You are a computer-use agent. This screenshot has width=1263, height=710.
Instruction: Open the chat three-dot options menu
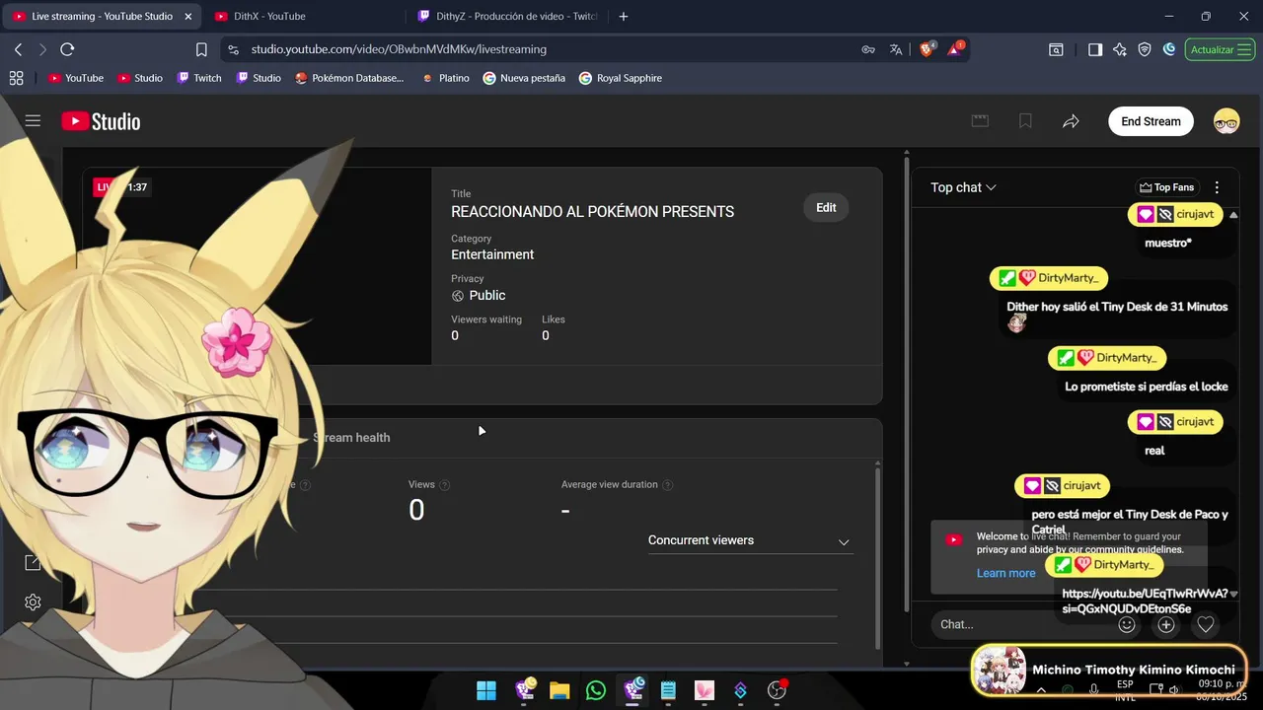1217,187
